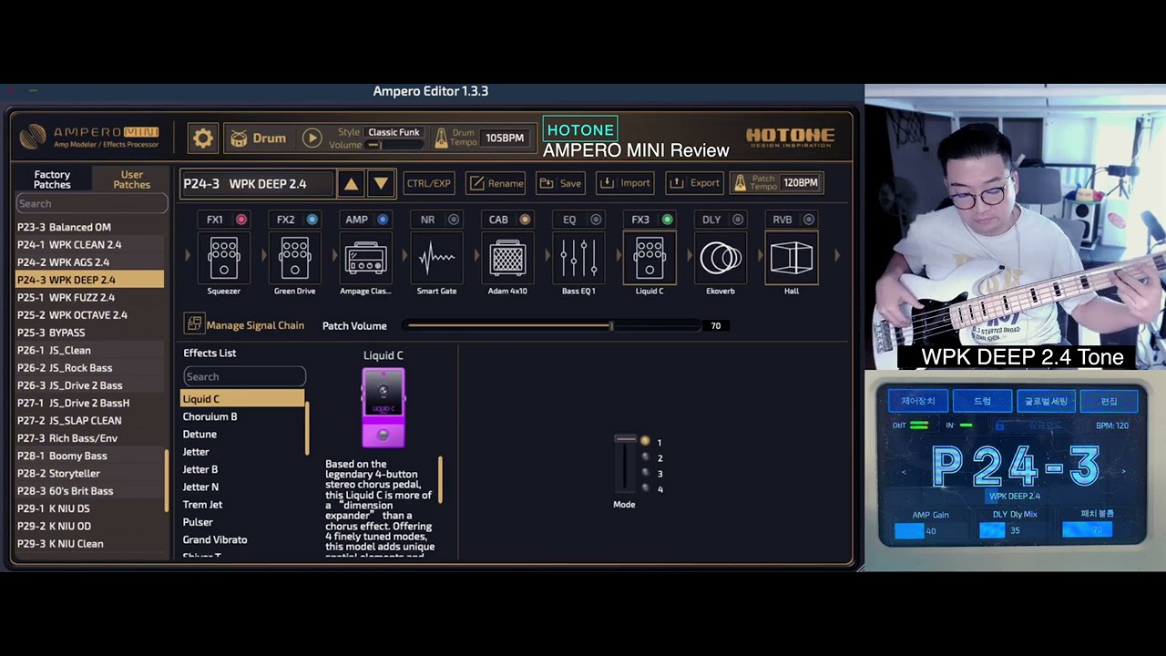
Task: Go to previous patch with up arrow
Action: [351, 184]
